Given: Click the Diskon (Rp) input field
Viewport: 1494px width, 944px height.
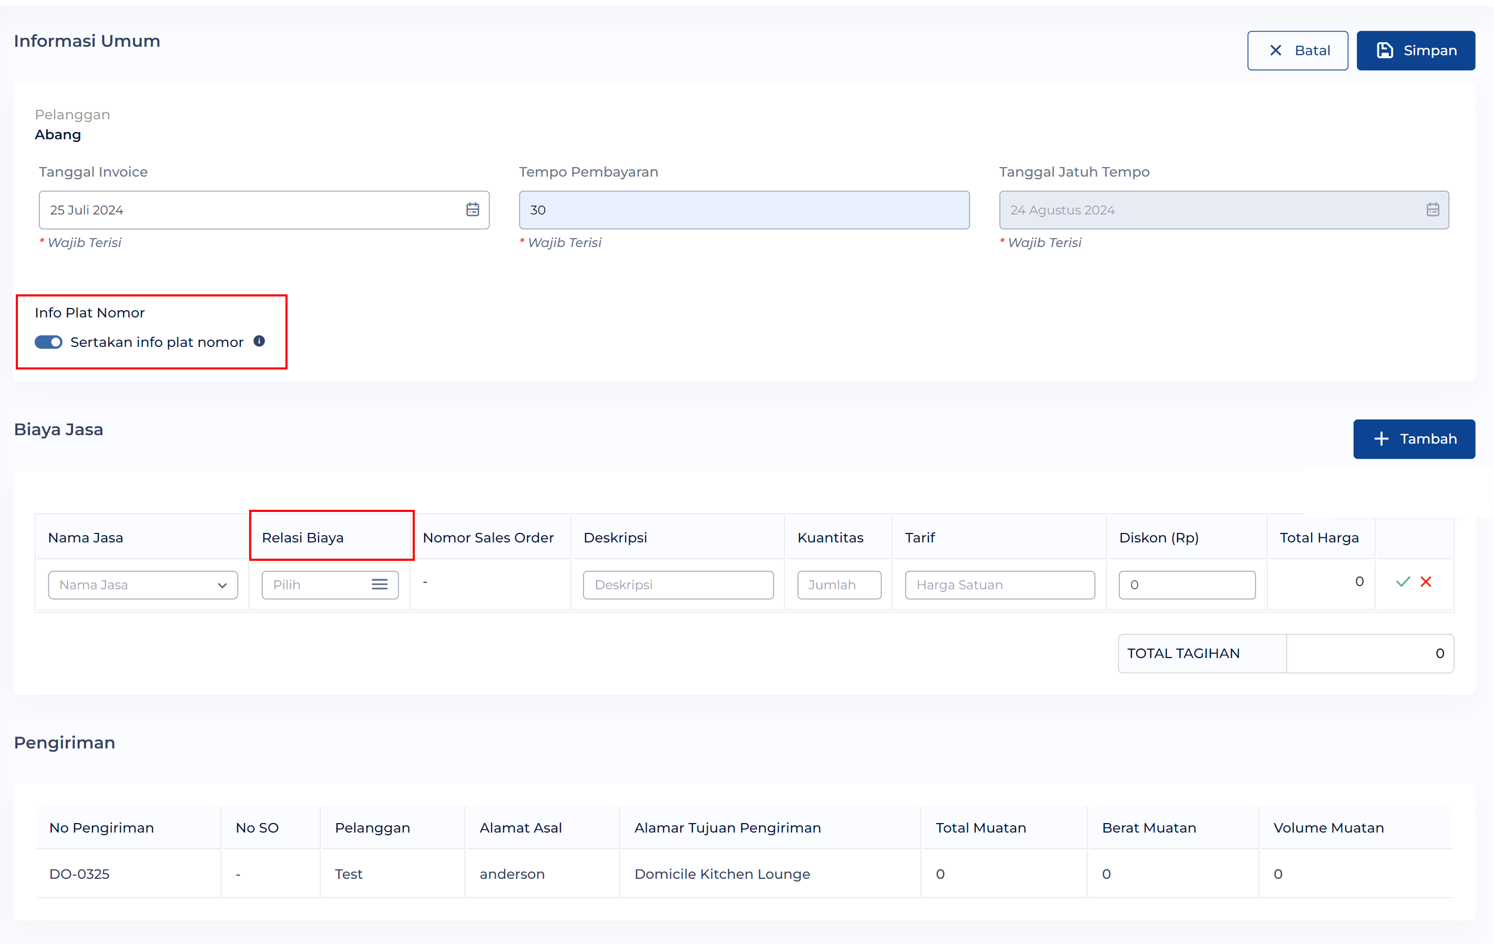Looking at the screenshot, I should 1187,585.
